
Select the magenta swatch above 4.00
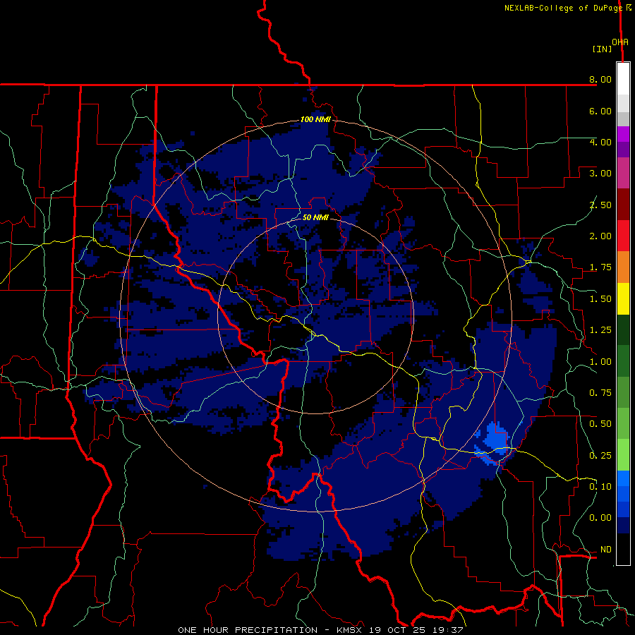[x=623, y=134]
